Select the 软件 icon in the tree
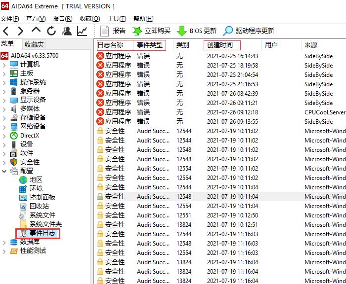346x284 pixels. (14, 153)
